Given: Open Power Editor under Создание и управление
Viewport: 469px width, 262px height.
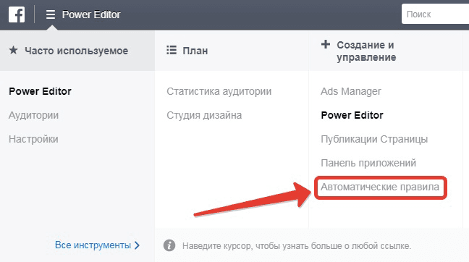Looking at the screenshot, I should click(x=352, y=115).
